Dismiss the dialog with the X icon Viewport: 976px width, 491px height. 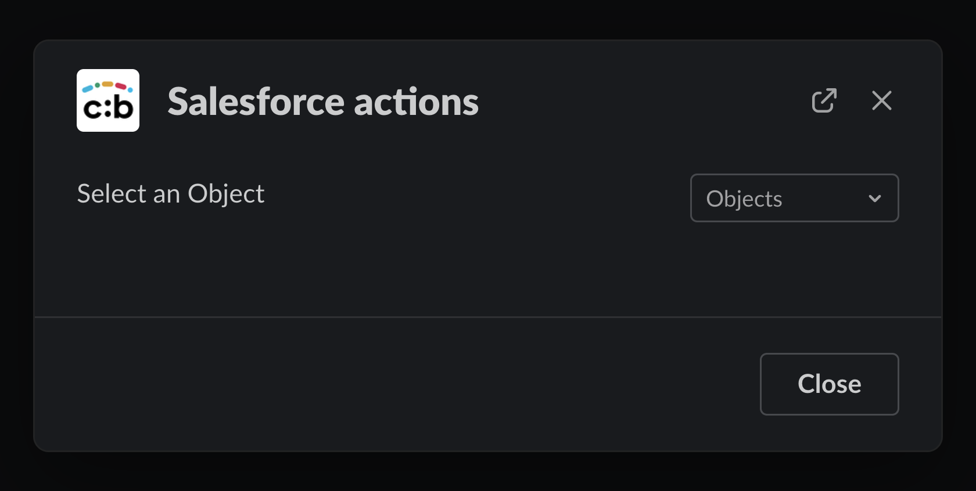(881, 100)
